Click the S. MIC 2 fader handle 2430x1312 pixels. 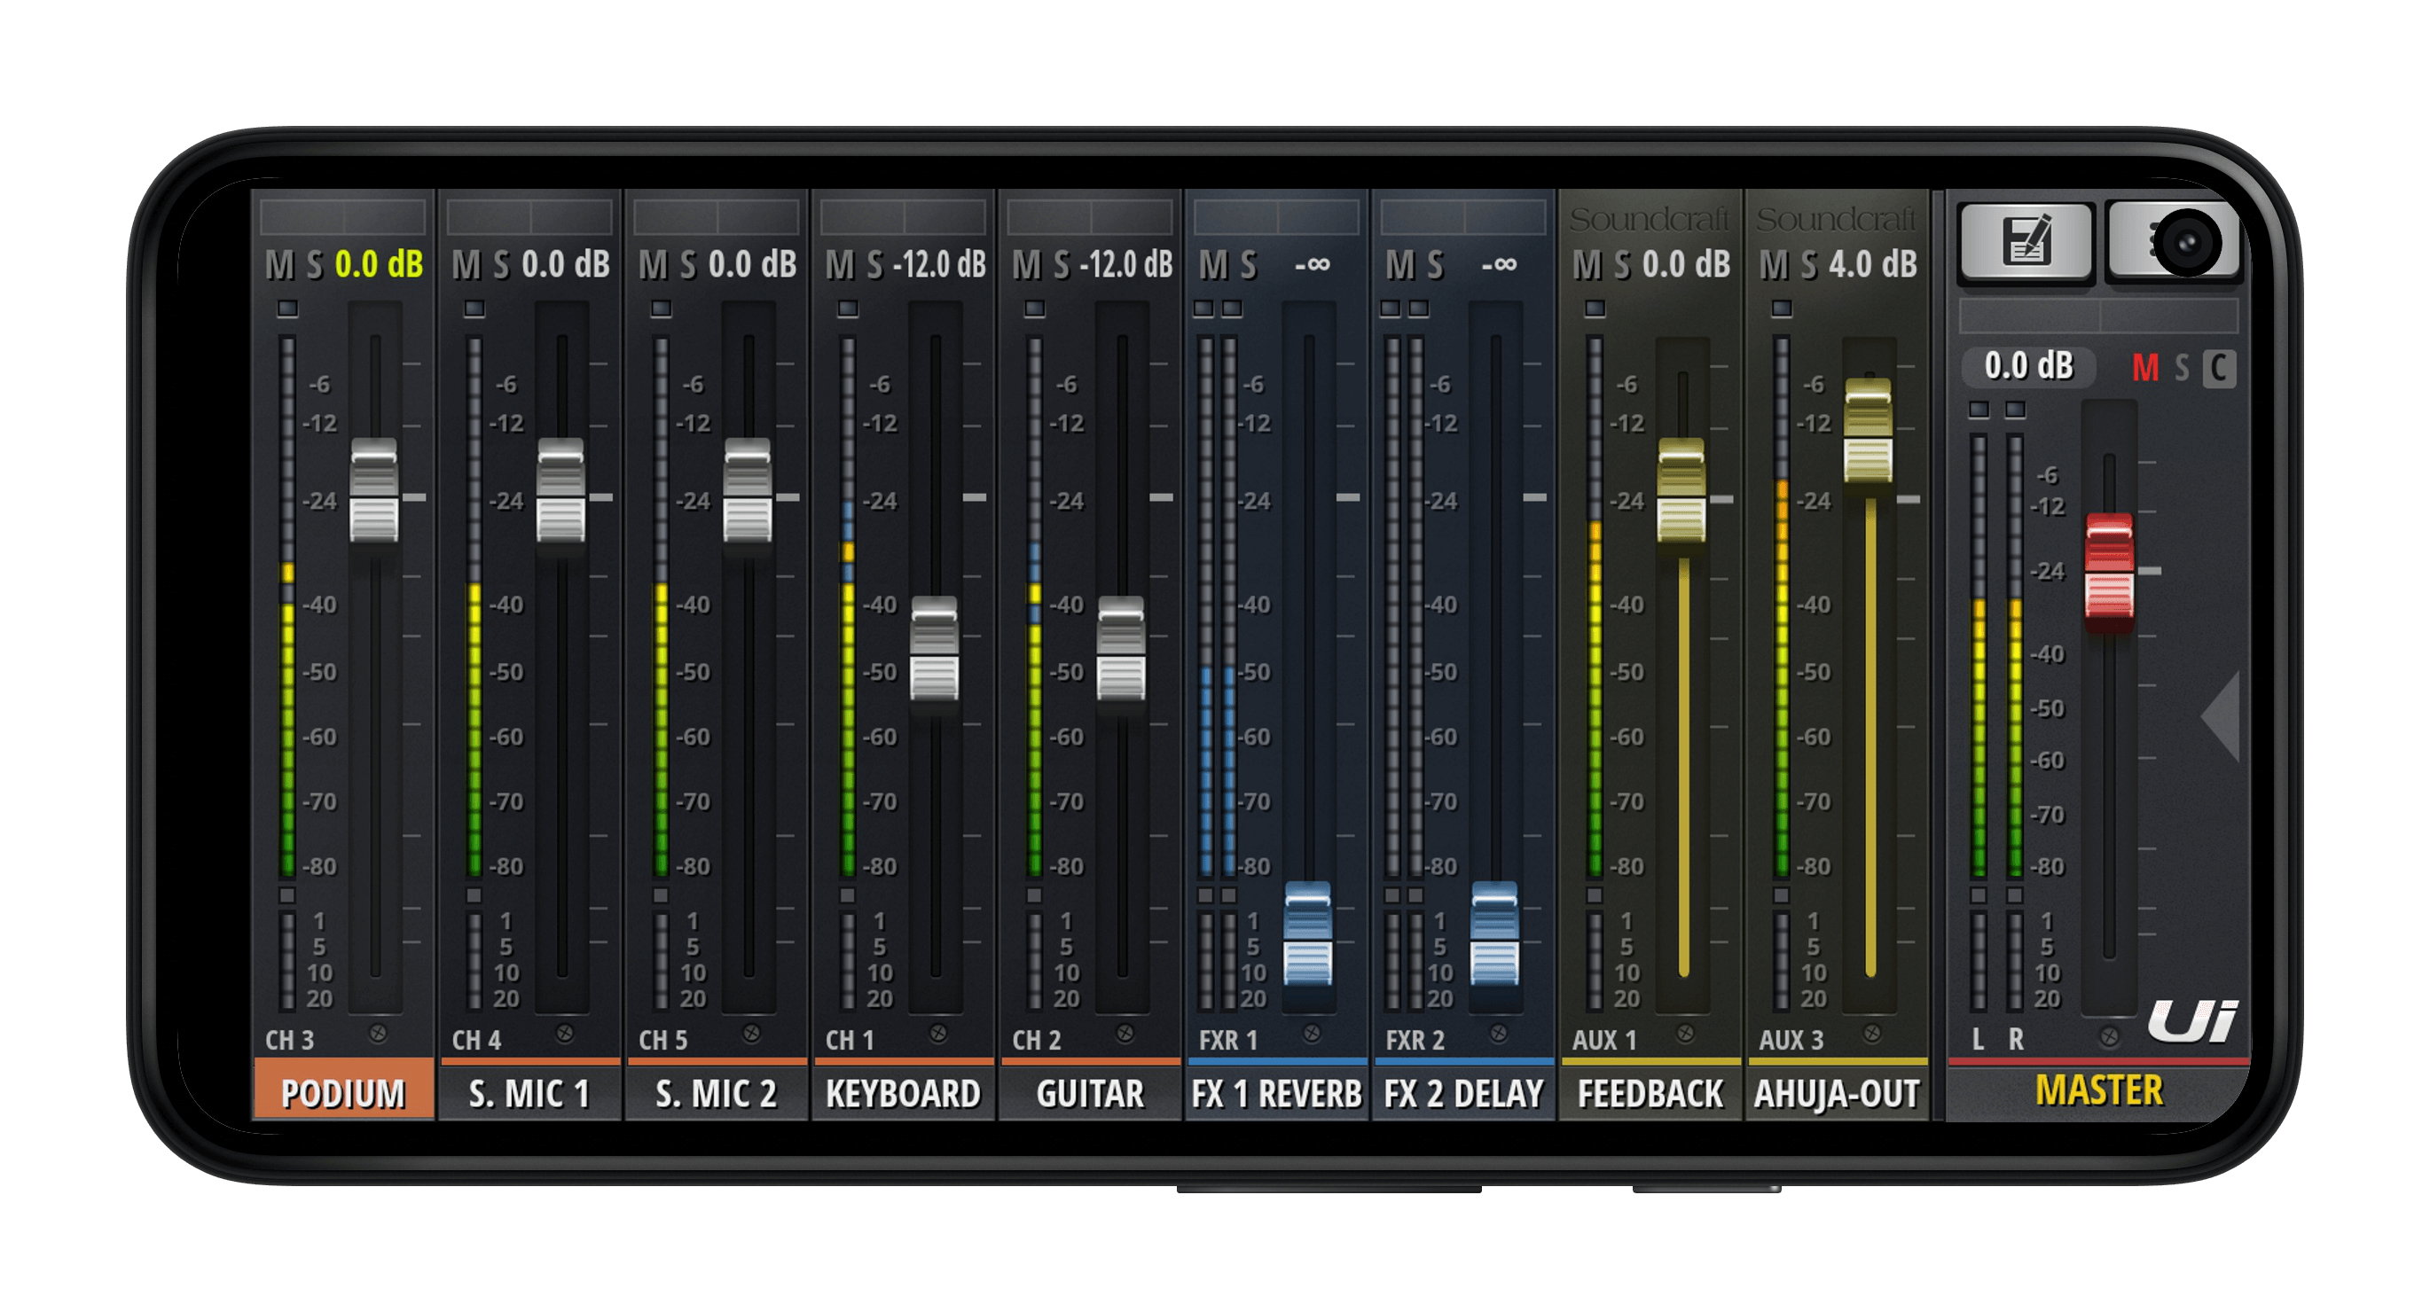pos(747,490)
